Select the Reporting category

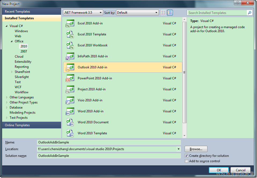coord(22,67)
